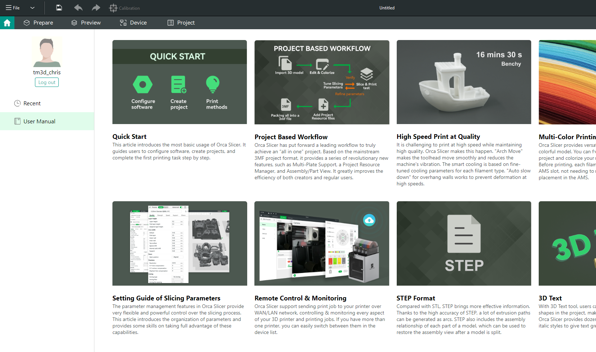
Task: Click the Save floppy disk icon
Action: point(59,8)
